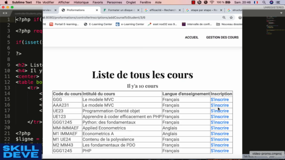Open Spotlight search in menu bar
Image resolution: width=285 pixels, height=160 pixels.
(264, 2)
